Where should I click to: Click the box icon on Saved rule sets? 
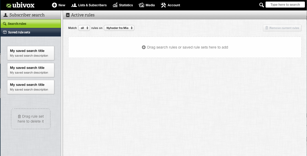click(x=5, y=32)
